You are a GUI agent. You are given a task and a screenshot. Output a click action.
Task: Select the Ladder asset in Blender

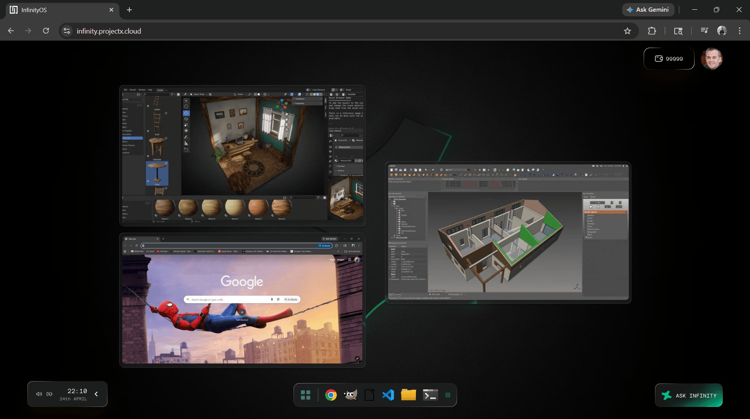[156, 102]
